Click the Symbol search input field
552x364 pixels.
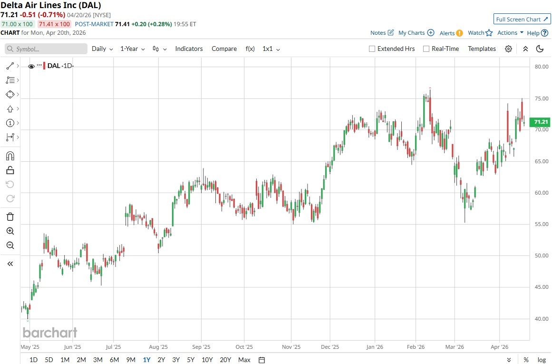(x=46, y=49)
